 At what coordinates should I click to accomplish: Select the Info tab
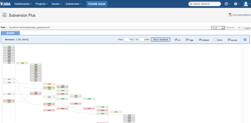coord(10,33)
